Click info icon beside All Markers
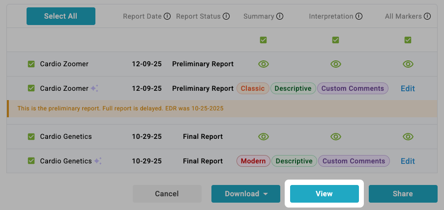 pos(428,16)
